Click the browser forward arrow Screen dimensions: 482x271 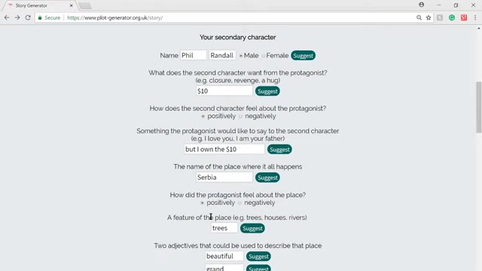tap(17, 18)
